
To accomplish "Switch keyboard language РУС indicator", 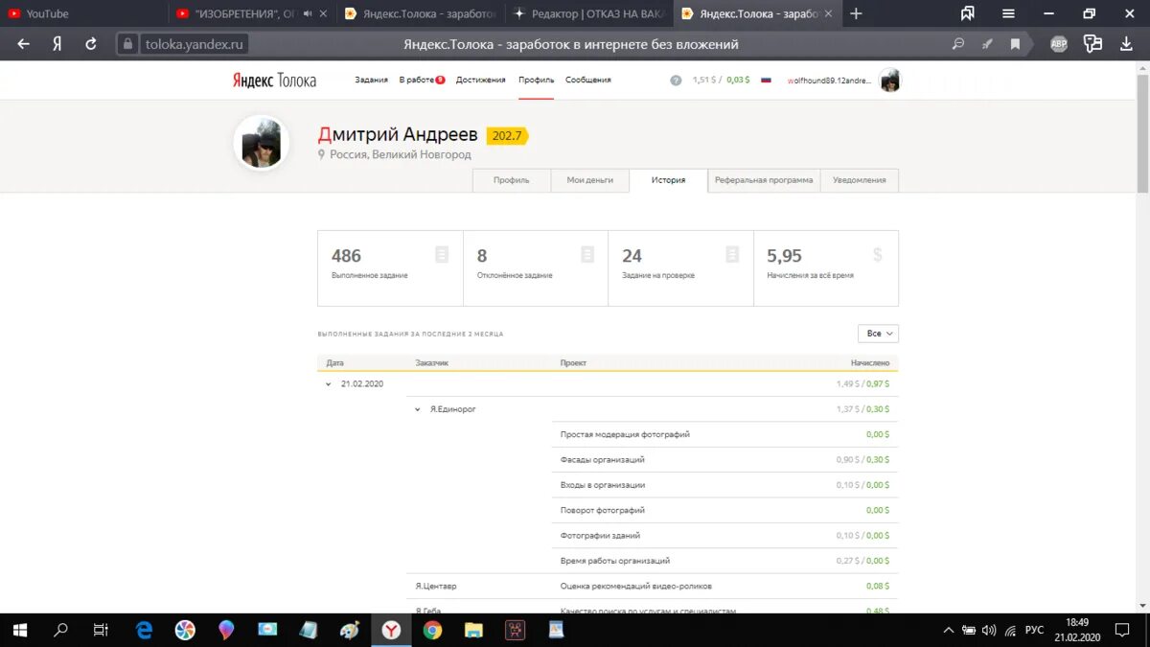I will point(1034,630).
